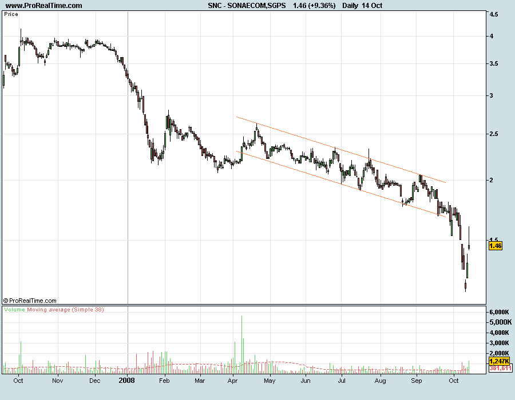Click the May time axis label
The image size is (515, 400).
(x=270, y=381)
